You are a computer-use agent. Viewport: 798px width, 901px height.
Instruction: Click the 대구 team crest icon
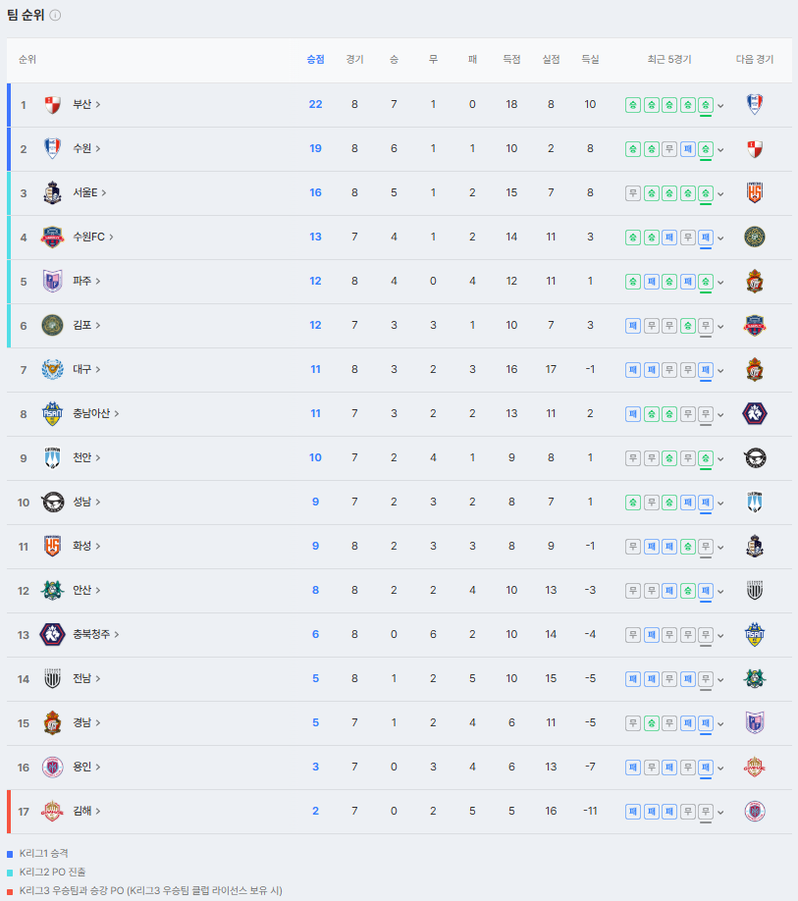tap(52, 369)
